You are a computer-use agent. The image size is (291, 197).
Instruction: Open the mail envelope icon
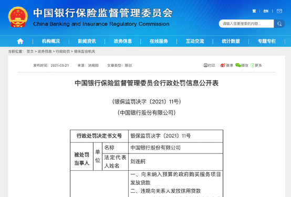279,11
